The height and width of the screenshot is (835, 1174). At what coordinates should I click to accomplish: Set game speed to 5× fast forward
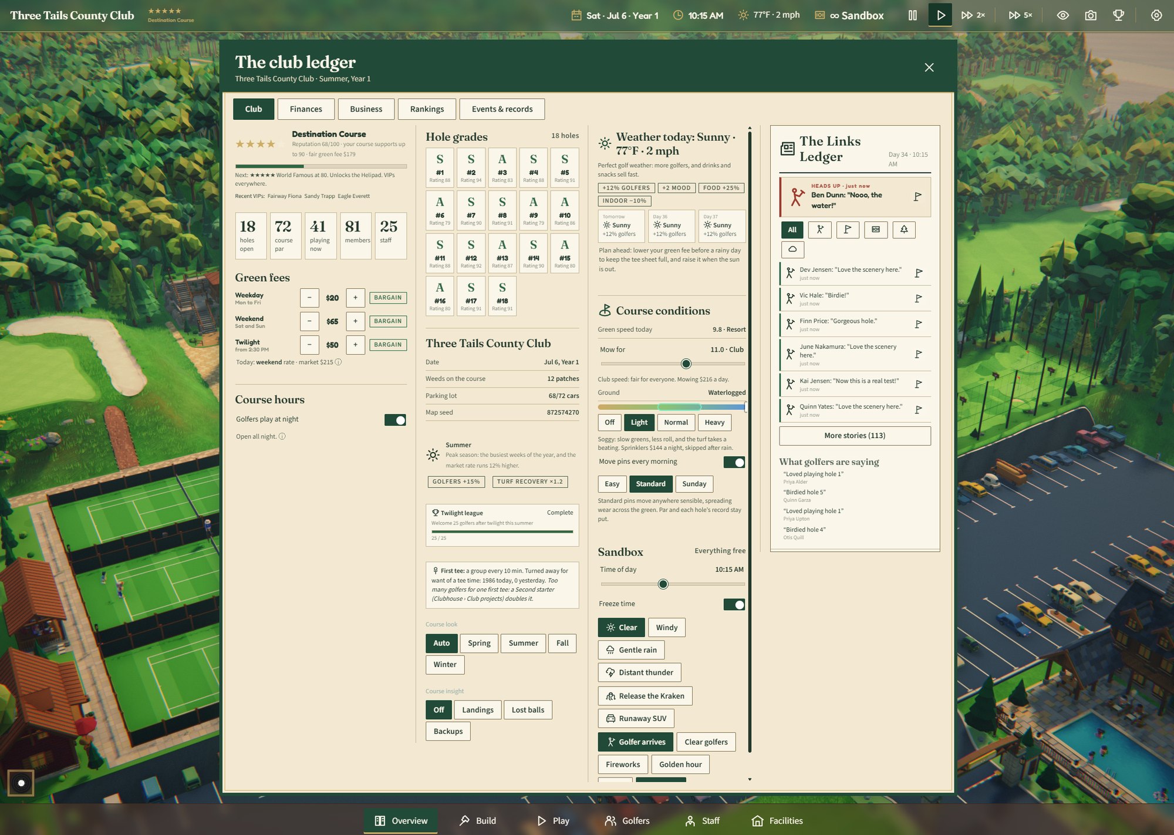[1020, 15]
